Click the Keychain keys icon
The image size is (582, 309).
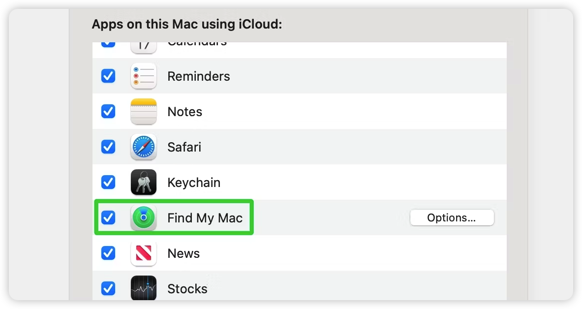click(x=144, y=183)
